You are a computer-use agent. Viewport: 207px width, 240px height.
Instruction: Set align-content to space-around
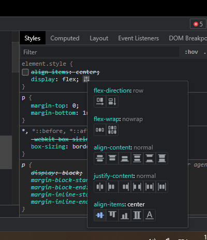coord(137,158)
